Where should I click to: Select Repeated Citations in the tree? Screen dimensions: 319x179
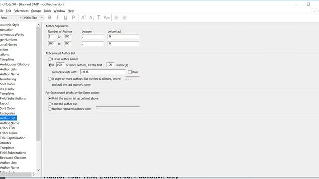[13, 158]
